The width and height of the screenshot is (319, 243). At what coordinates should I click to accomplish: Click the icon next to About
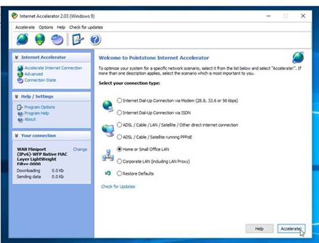pyautogui.click(x=20, y=120)
